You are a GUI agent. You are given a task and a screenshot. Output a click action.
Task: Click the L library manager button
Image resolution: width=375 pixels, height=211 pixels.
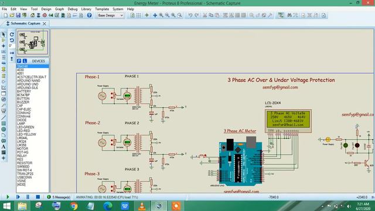pos(25,61)
